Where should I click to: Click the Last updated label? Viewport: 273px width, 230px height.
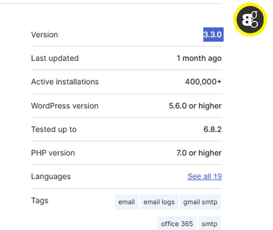click(x=55, y=58)
